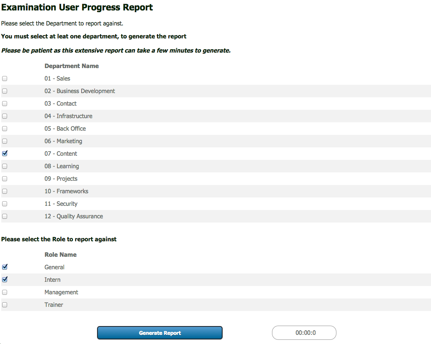This screenshot has height=344, width=431.
Task: Click the timer display field
Action: pos(304,333)
